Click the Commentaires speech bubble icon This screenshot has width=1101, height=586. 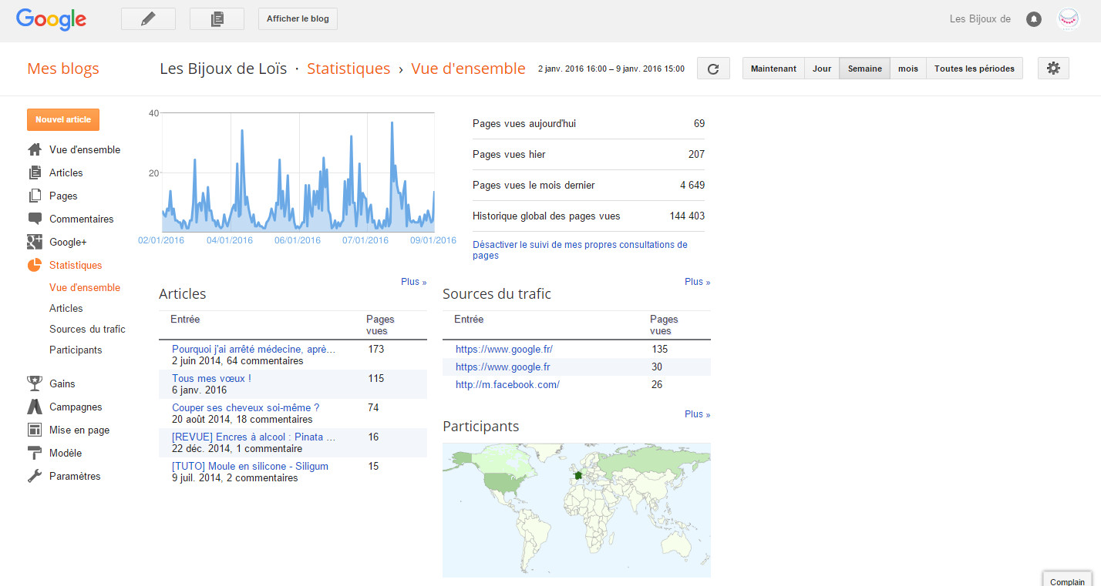click(x=35, y=219)
